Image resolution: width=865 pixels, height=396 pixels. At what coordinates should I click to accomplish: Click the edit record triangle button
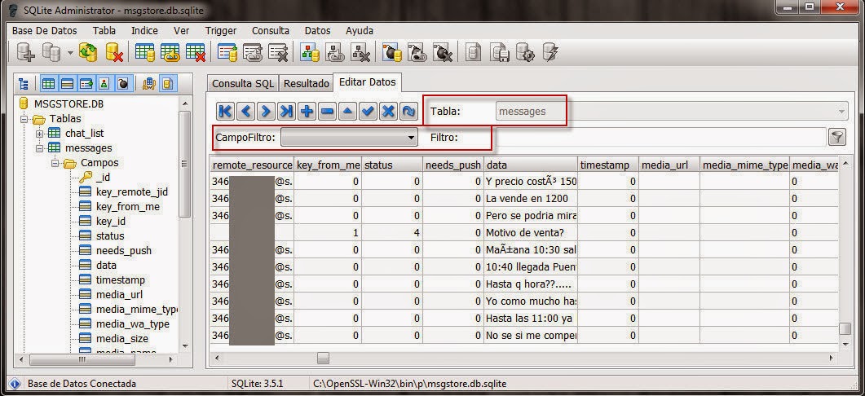pos(347,112)
